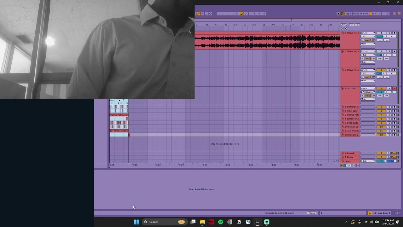Click the HOUSE PERCUSSION clip
This screenshot has width=403, height=227.
[x=119, y=115]
